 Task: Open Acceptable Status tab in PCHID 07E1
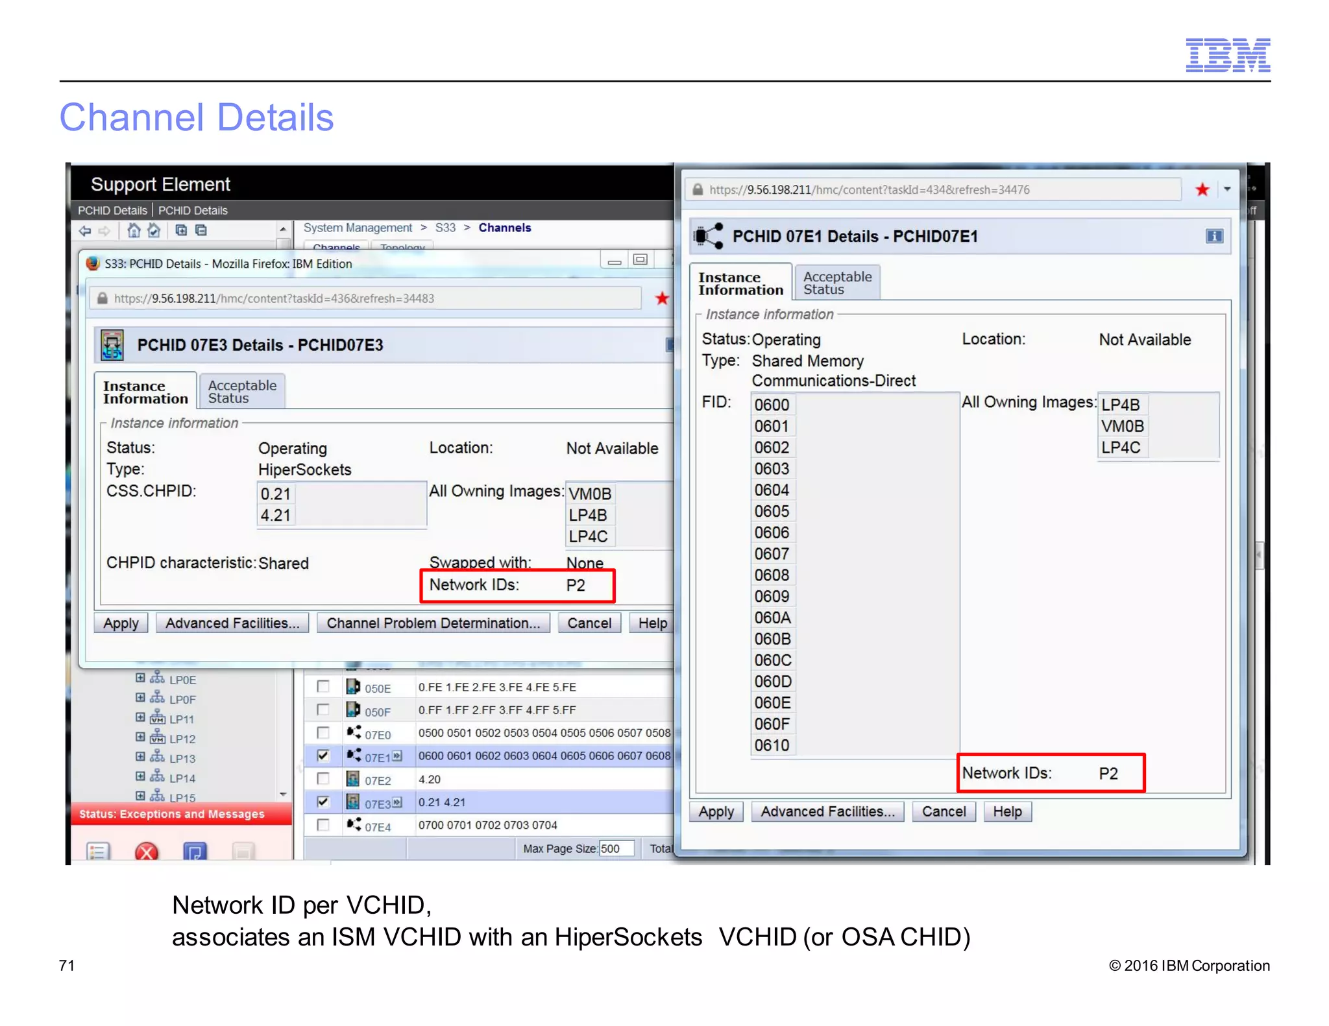[837, 283]
